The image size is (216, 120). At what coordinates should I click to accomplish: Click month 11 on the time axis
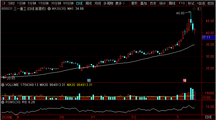[x=93, y=117]
